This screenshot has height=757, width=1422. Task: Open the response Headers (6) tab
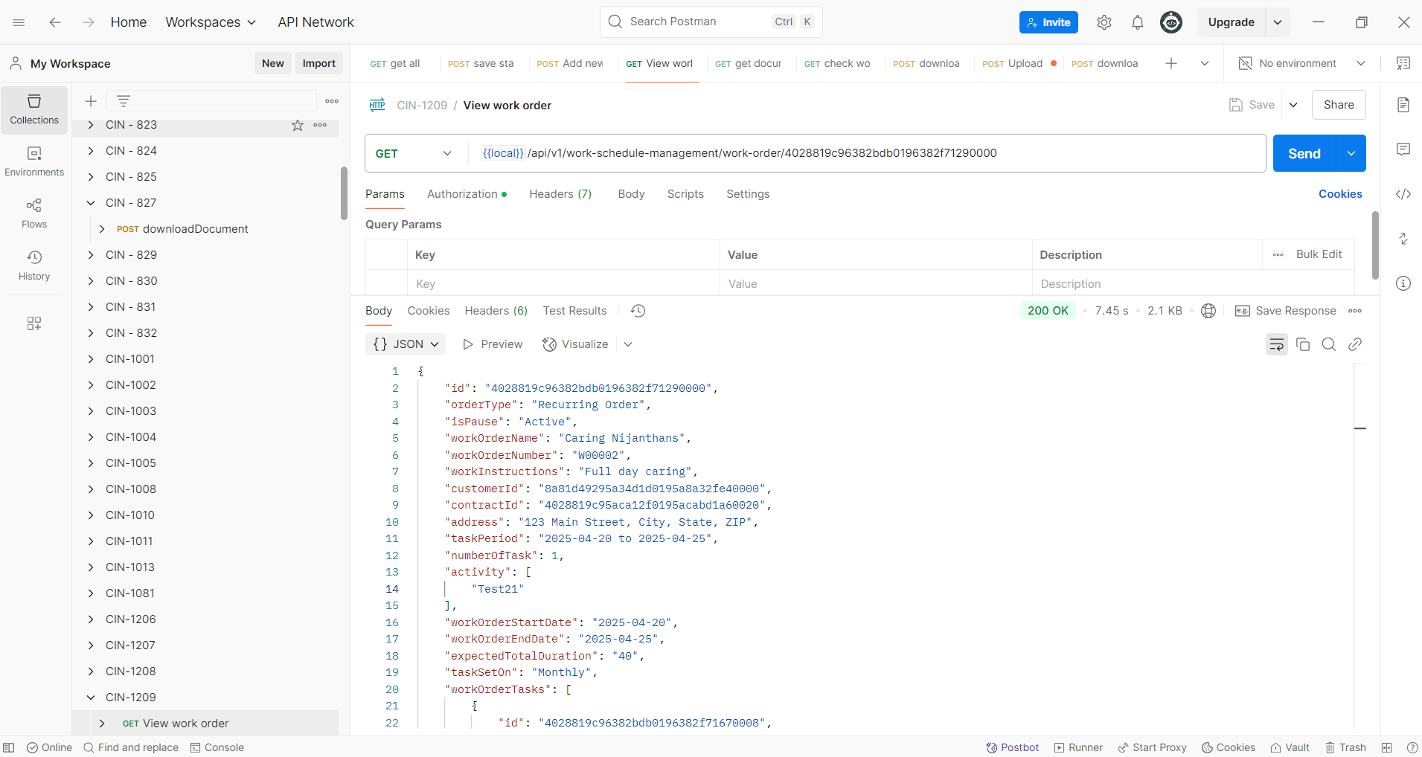pyautogui.click(x=496, y=311)
